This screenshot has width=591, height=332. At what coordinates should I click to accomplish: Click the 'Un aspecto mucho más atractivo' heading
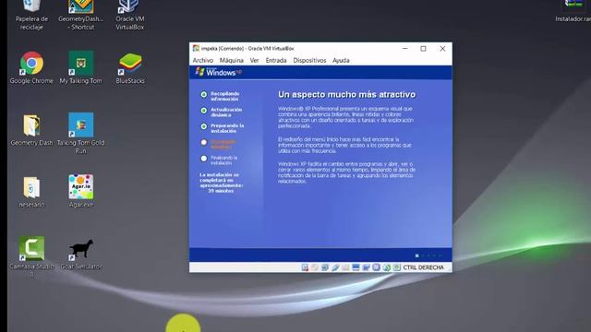click(x=347, y=94)
